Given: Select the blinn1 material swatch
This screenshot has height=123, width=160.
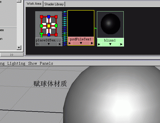Looking at the screenshot, I should tap(110, 25).
